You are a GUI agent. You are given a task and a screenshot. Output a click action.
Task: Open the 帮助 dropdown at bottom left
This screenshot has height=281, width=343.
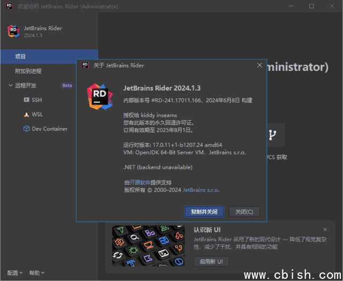click(x=37, y=272)
